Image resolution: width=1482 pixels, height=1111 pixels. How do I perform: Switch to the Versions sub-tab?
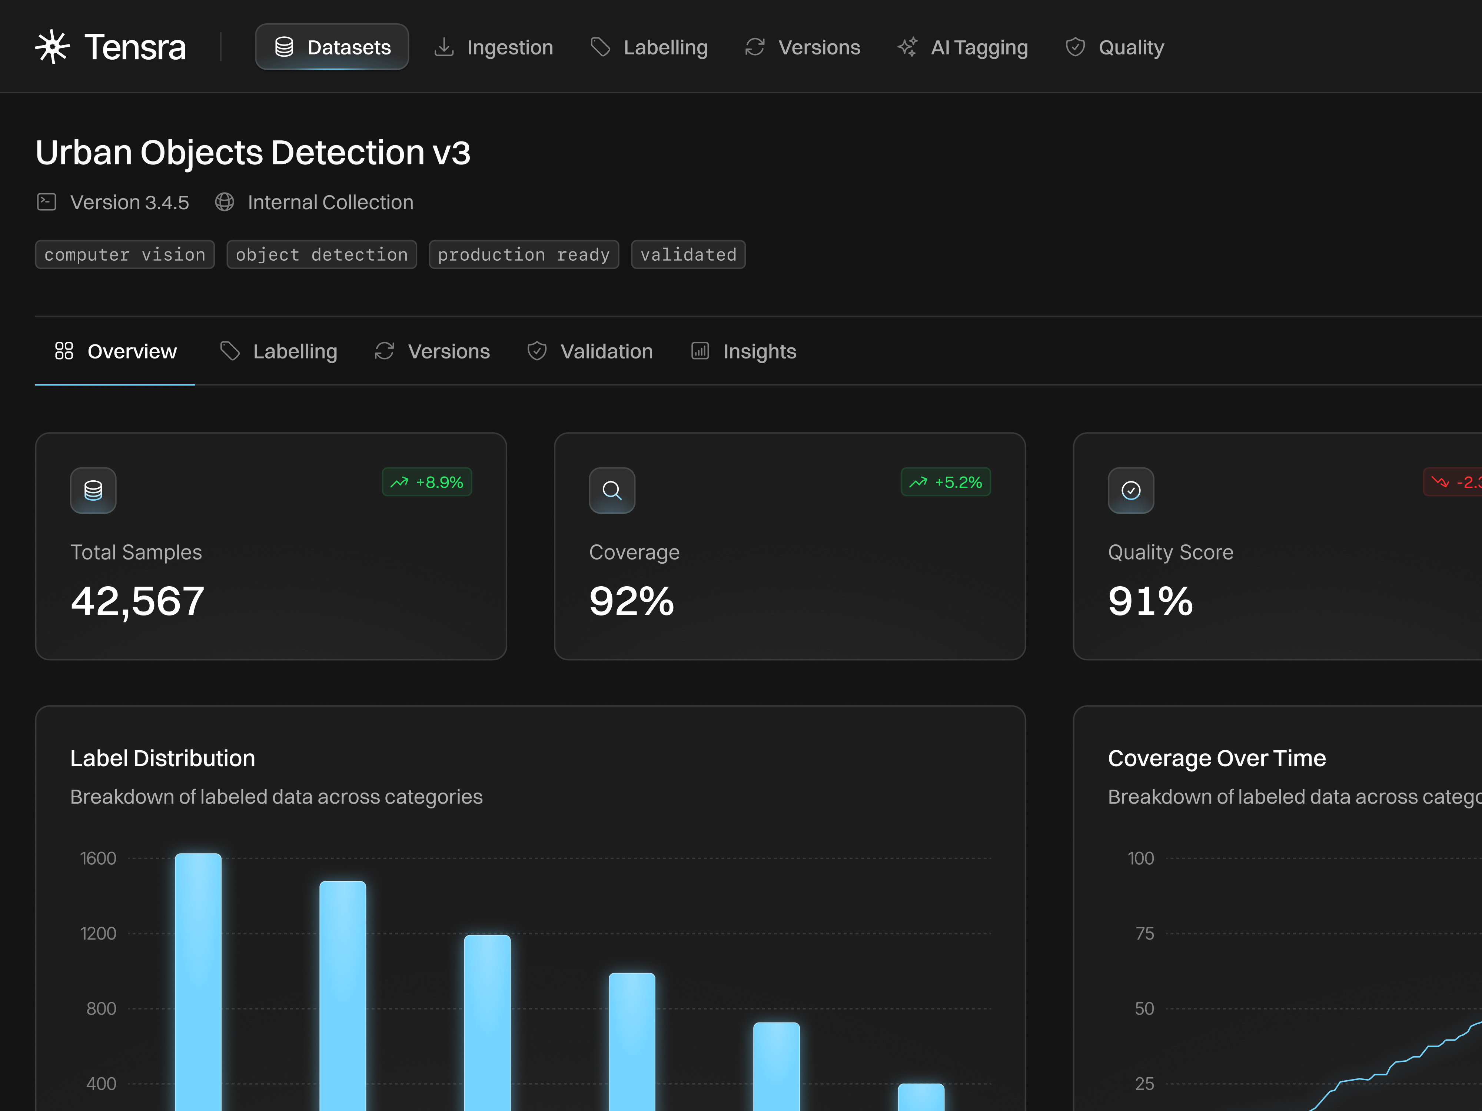[x=432, y=351]
